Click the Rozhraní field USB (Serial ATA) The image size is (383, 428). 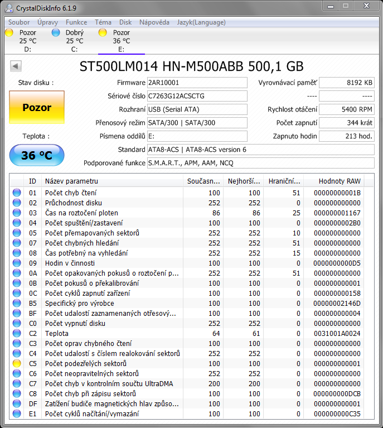click(197, 109)
